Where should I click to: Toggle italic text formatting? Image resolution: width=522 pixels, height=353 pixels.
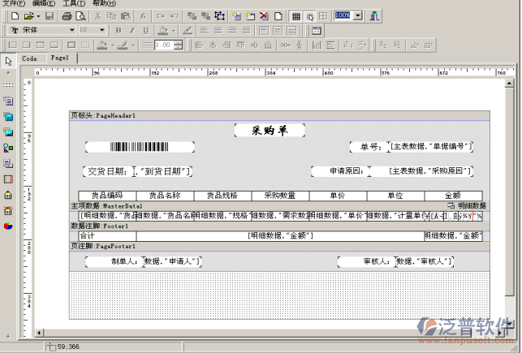pos(132,30)
